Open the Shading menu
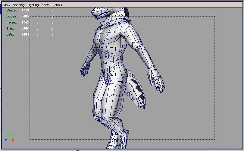244x151 pixels. [19, 5]
